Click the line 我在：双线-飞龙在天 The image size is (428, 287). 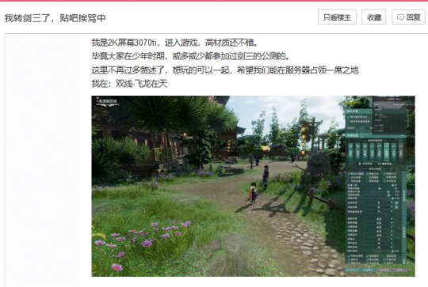129,84
